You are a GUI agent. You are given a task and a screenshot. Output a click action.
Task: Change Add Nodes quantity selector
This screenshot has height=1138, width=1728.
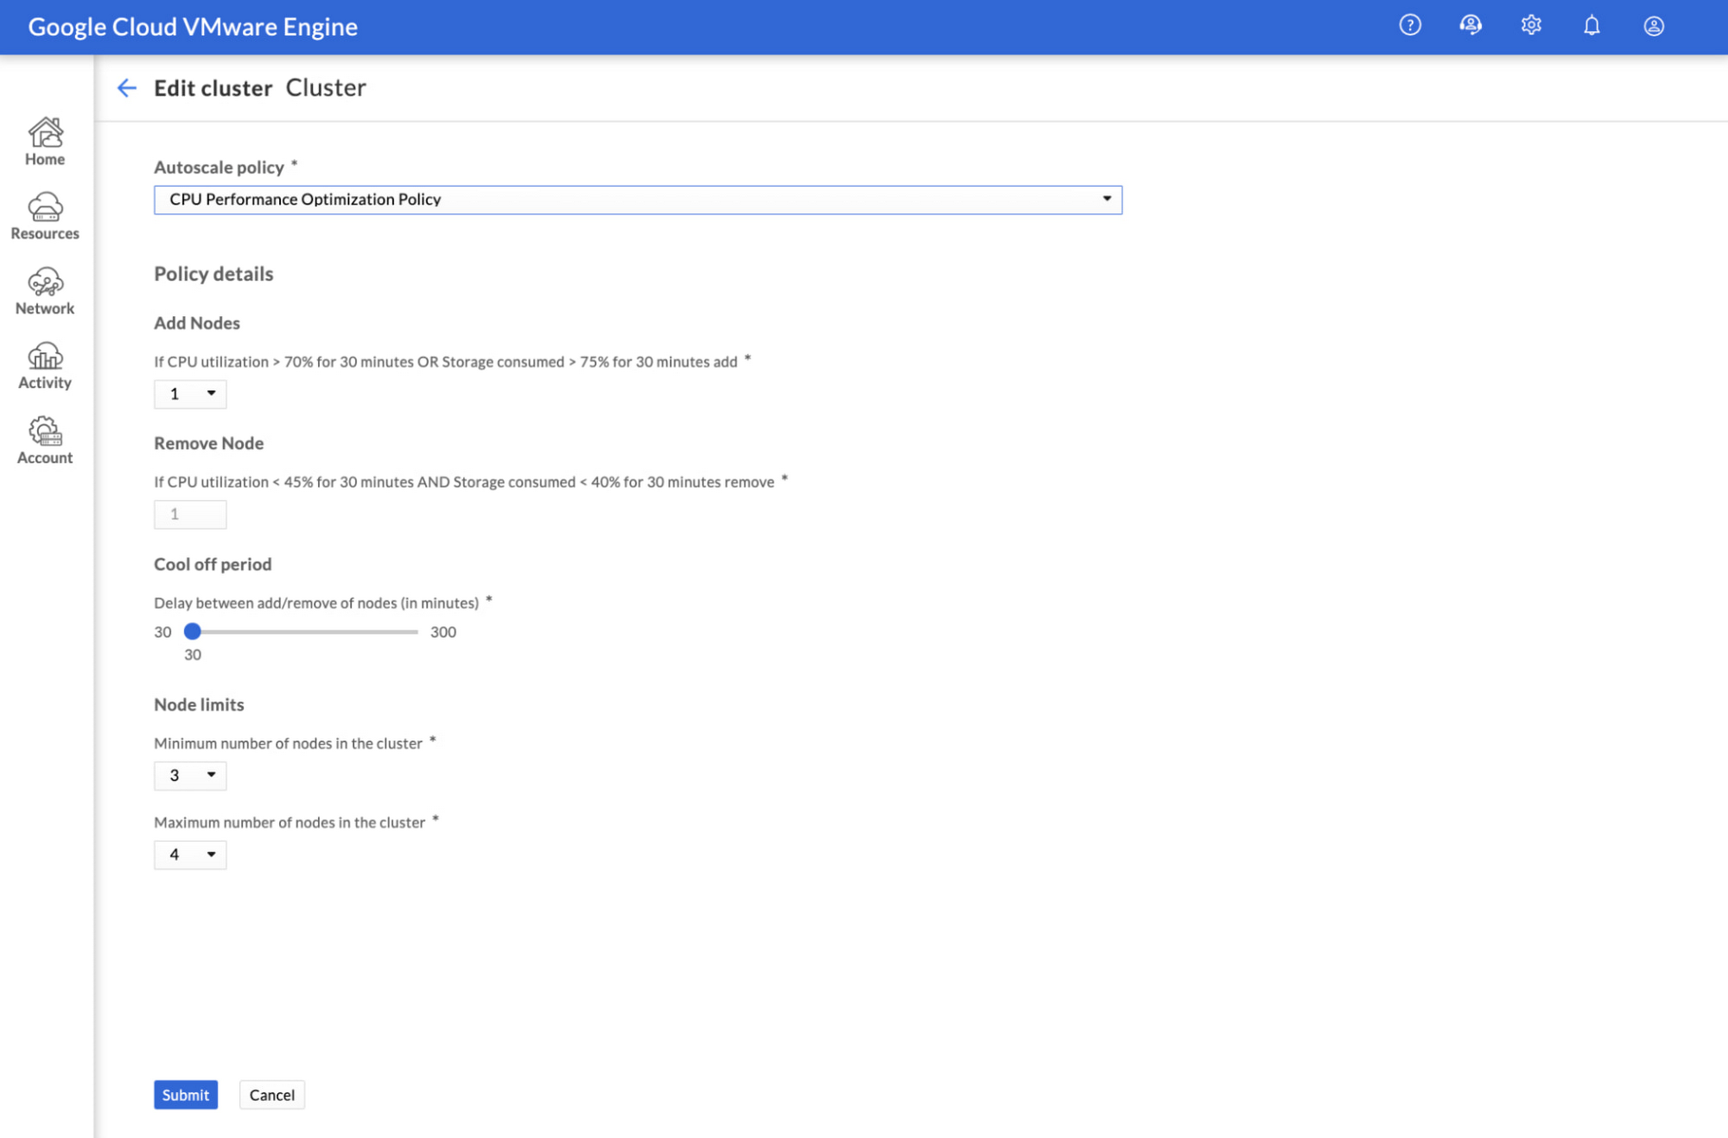(191, 393)
